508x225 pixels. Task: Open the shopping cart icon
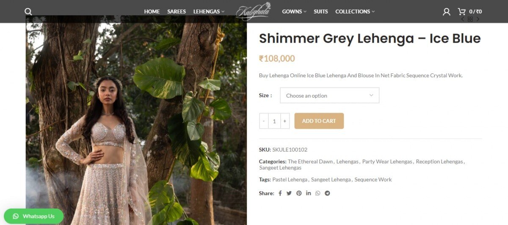(461, 11)
